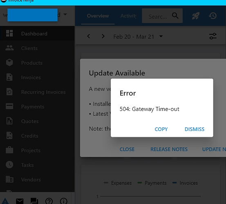Click the search magnifier icon
This screenshot has height=204, width=226.
[x=175, y=16]
